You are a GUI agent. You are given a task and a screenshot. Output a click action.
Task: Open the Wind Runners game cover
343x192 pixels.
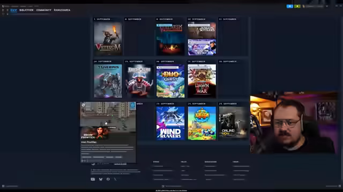click(170, 123)
